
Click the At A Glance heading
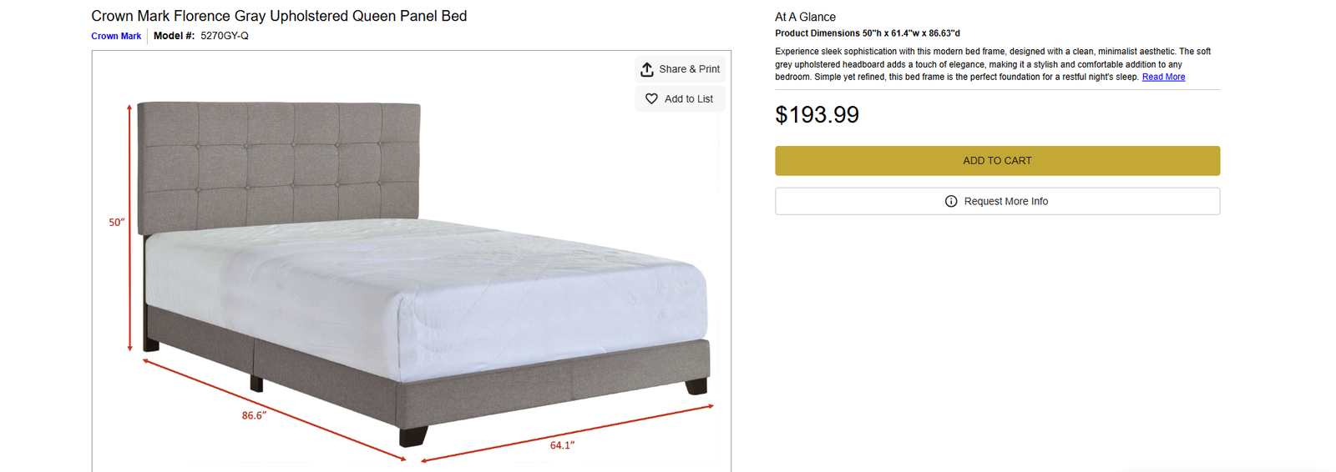805,17
